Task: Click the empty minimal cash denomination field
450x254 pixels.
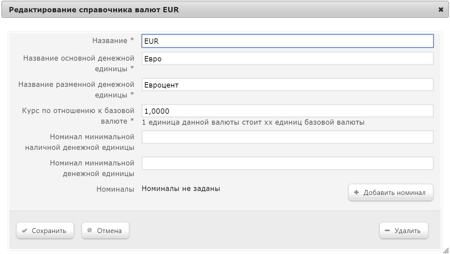Action: [288, 137]
